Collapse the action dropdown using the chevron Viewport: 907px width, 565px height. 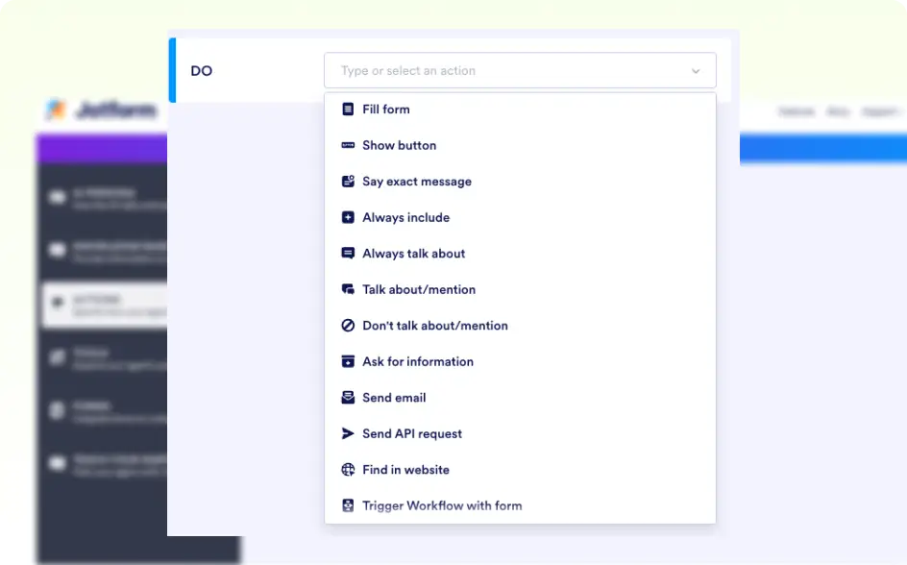pos(696,71)
